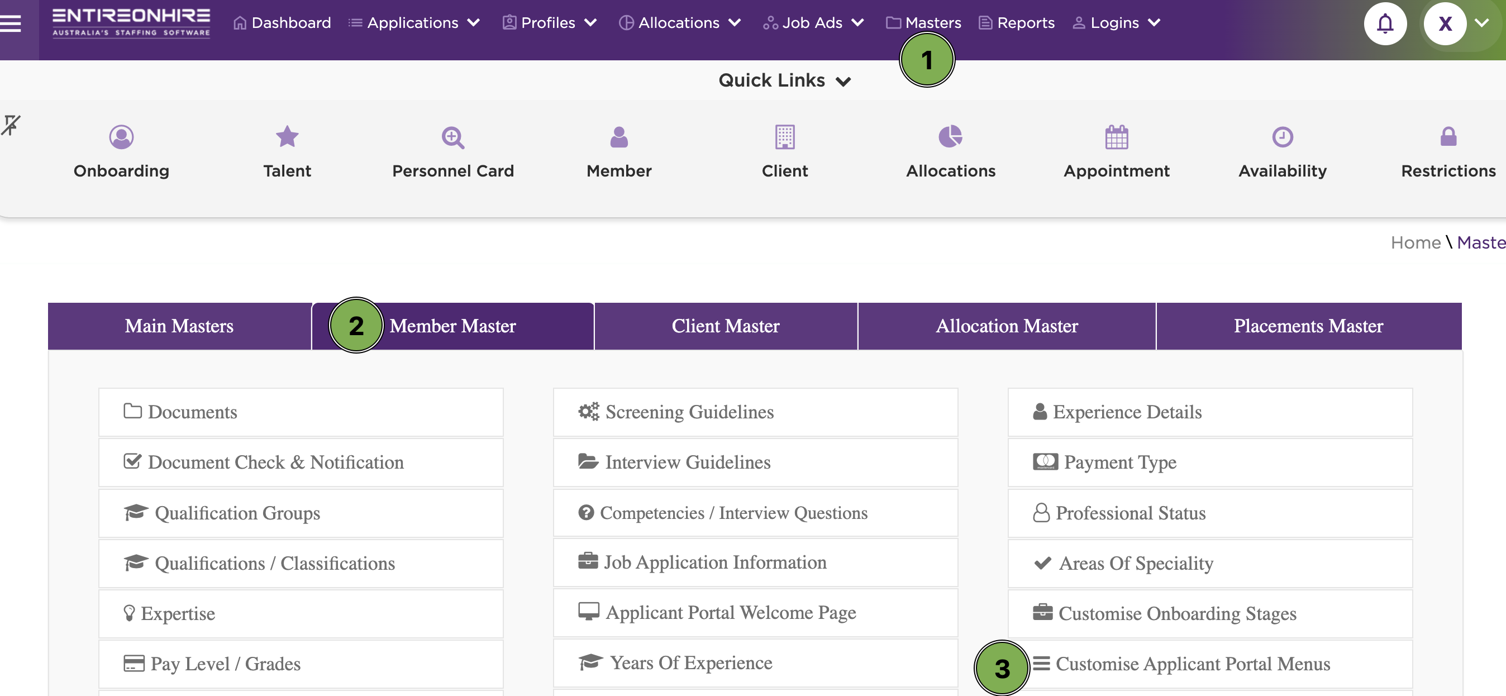Expand the Job Ads menu
This screenshot has width=1506, height=696.
[x=813, y=23]
